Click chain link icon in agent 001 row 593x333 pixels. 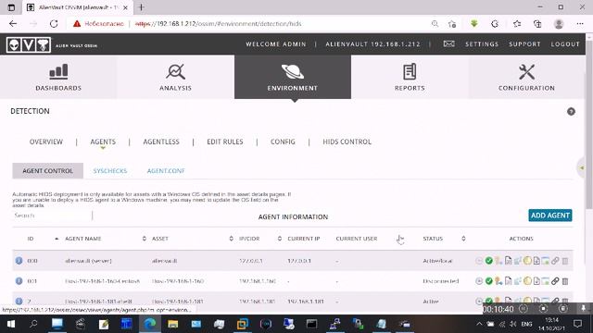[555, 281]
